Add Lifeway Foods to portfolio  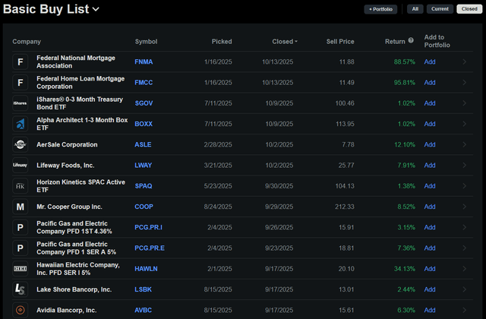click(430, 165)
